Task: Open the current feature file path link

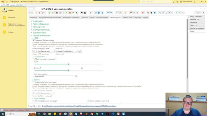Action: [79, 106]
